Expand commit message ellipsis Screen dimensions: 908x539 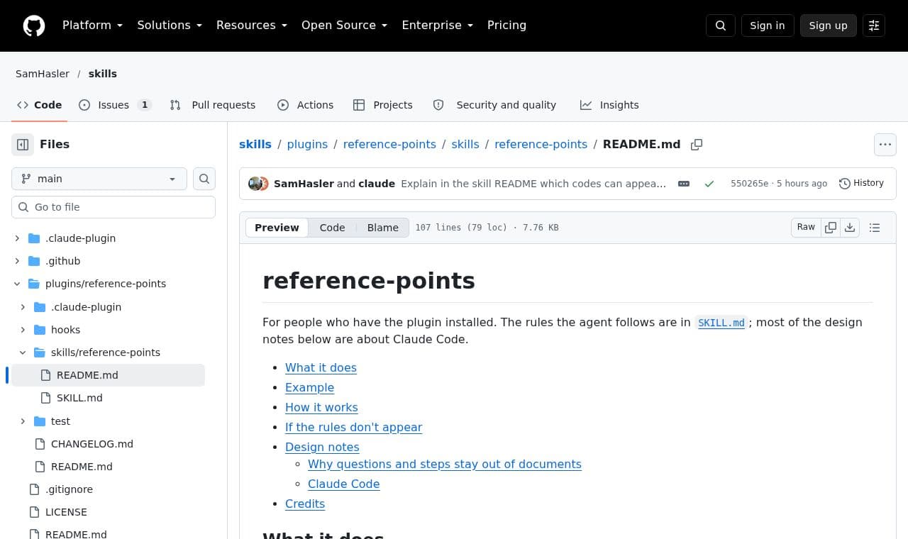point(684,184)
